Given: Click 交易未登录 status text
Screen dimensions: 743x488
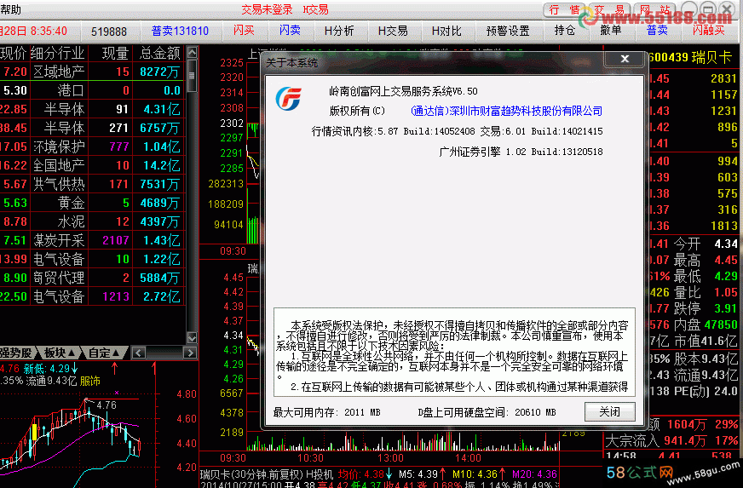Looking at the screenshot, I should coord(267,9).
